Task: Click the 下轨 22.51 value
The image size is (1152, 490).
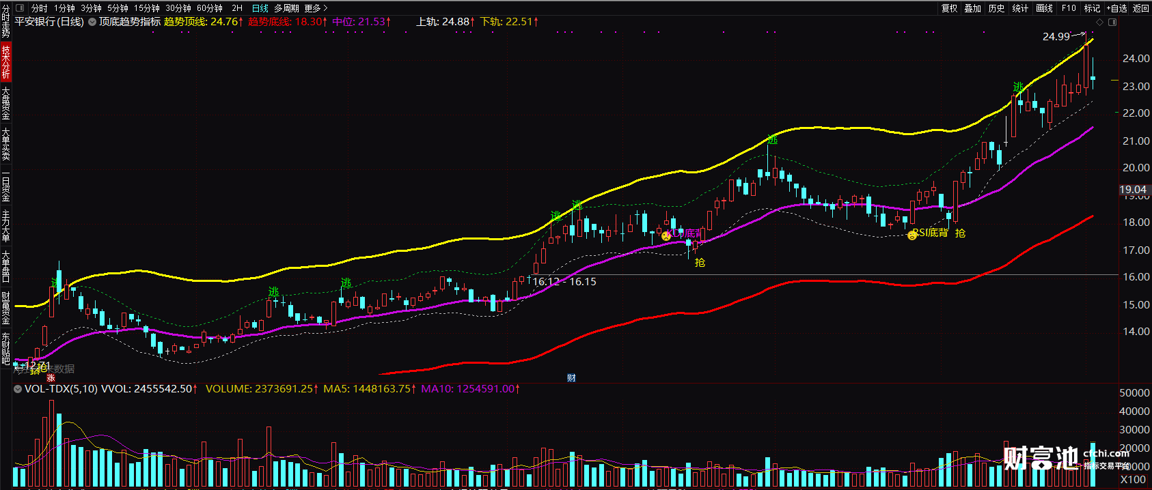Action: [x=509, y=22]
